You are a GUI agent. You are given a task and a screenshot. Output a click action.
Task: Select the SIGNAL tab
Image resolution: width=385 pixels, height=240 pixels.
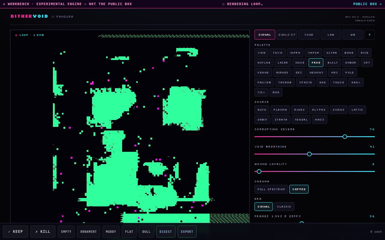(265, 35)
